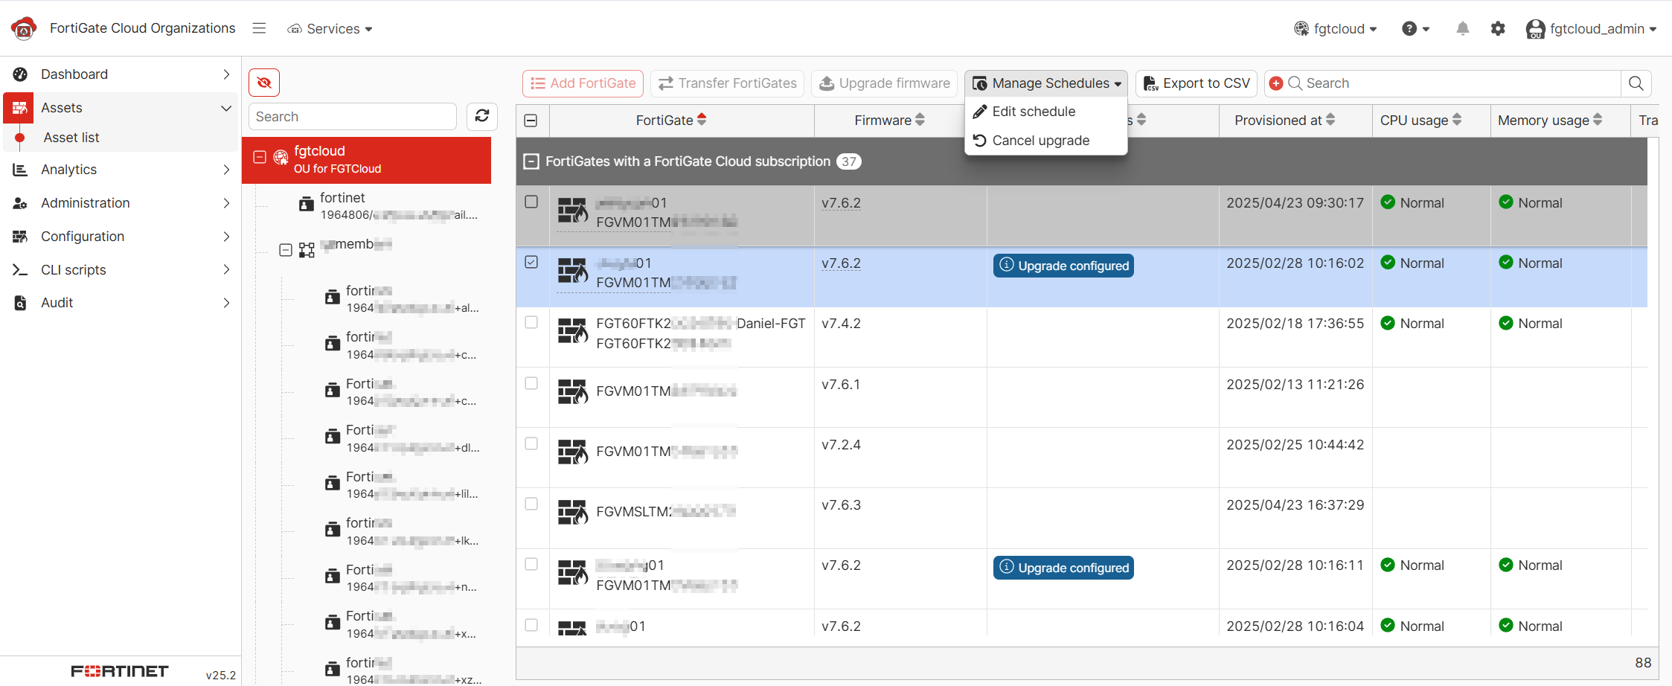Toggle the hamburger navigation menu icon
Screen dimensions: 1672x686
[x=259, y=28]
